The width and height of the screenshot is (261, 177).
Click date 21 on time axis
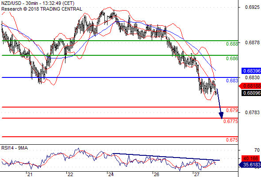tap(30, 174)
